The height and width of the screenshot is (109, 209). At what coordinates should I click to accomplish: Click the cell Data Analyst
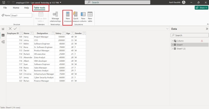(39, 57)
